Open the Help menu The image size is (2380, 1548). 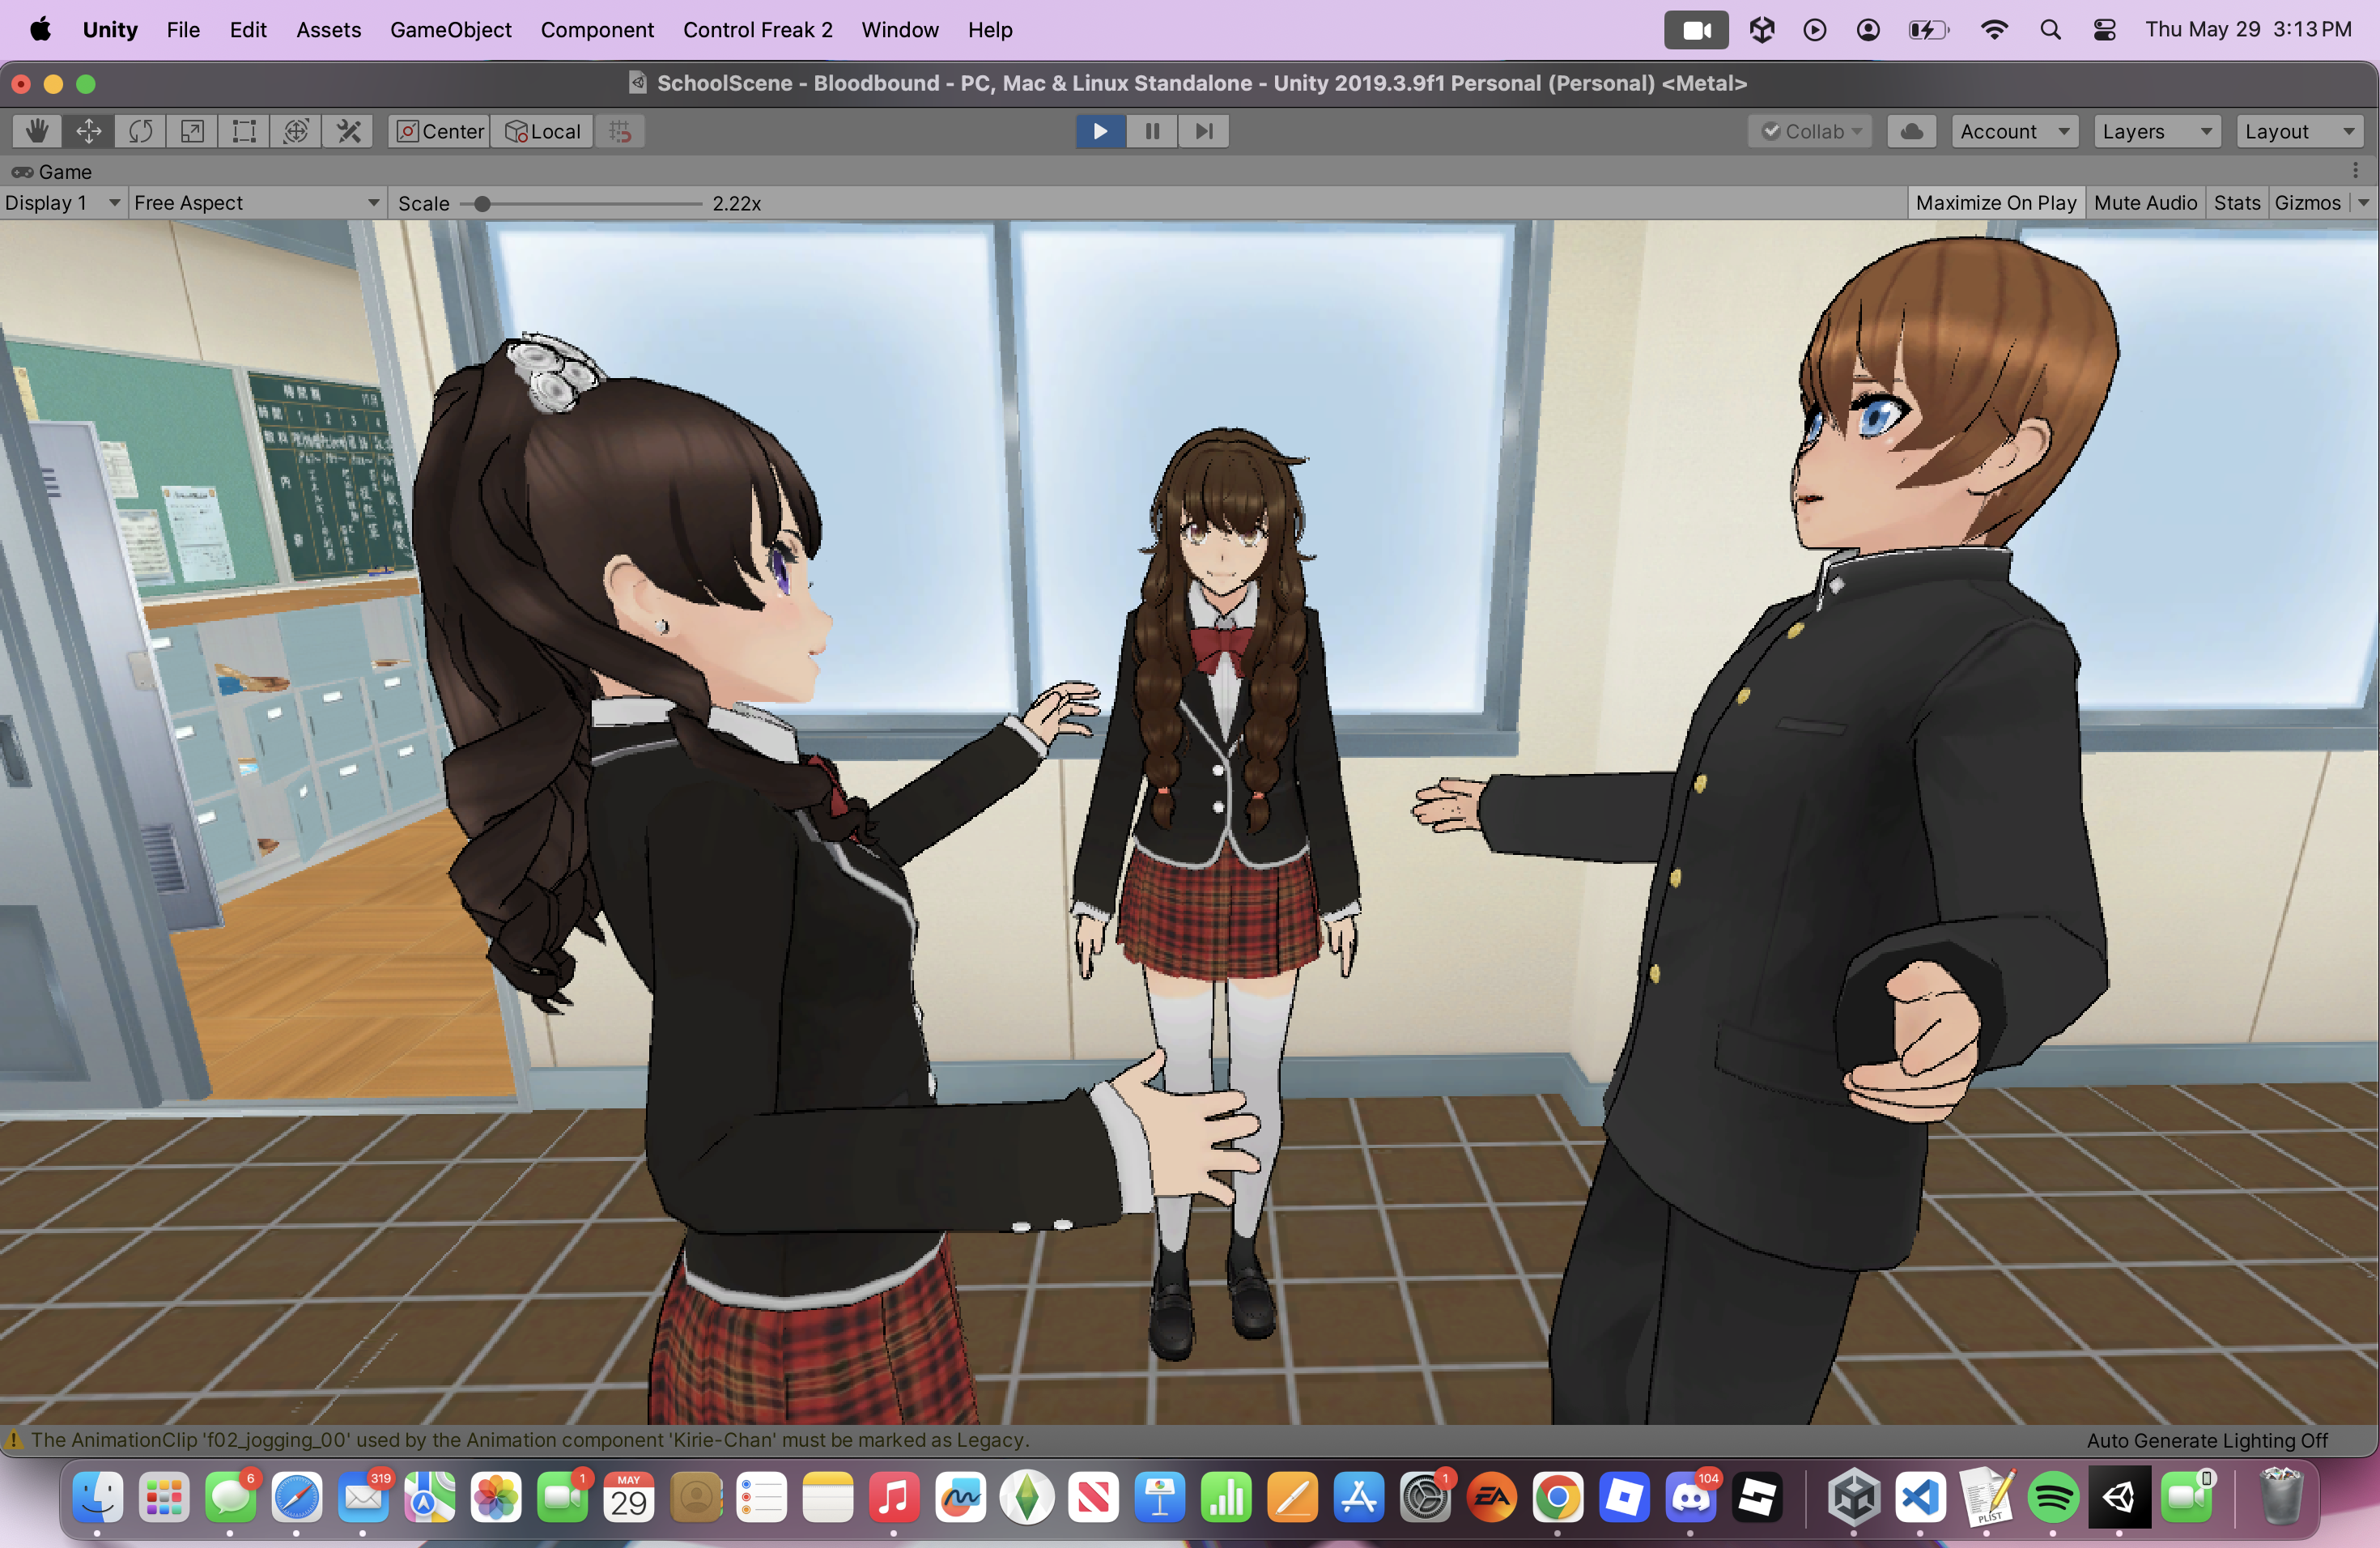click(x=990, y=30)
